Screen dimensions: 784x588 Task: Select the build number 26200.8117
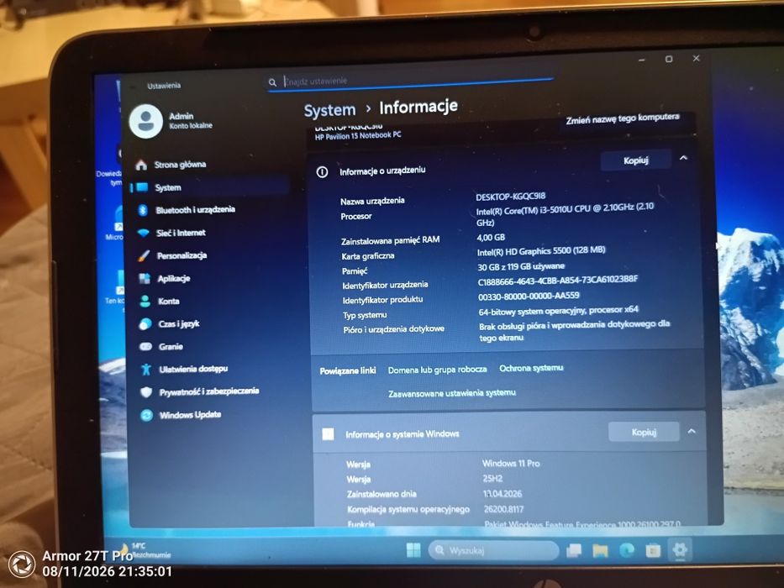click(503, 510)
